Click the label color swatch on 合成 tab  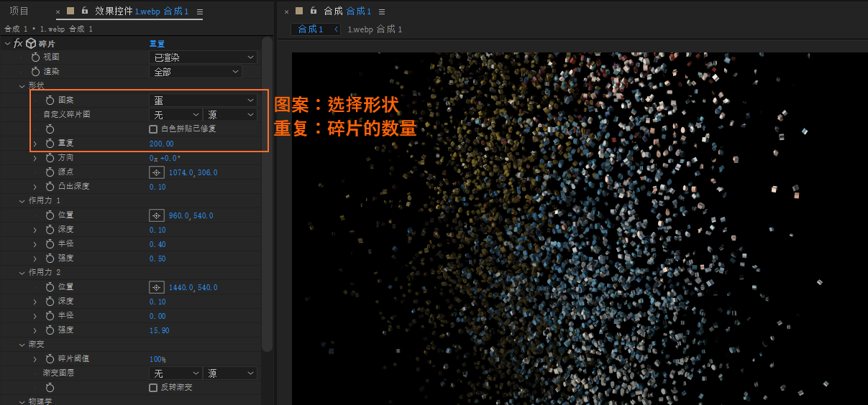tap(300, 11)
